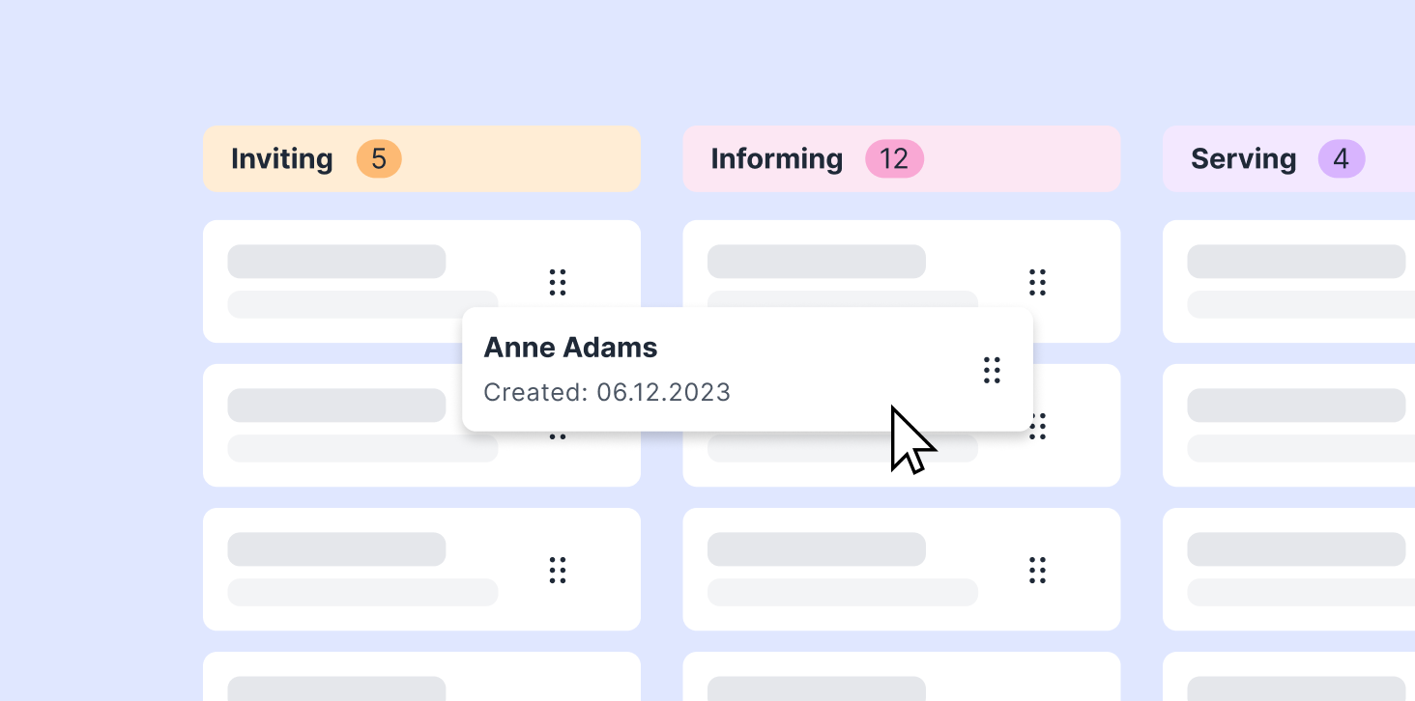Click the drag handle on Anne Adams card
Screen dimensions: 1415x701
click(992, 370)
